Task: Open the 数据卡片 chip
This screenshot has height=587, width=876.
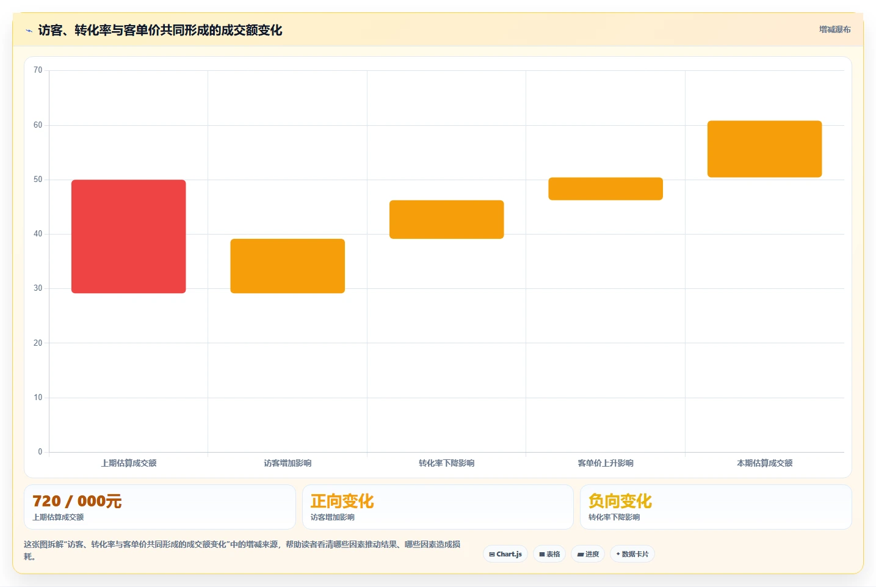Action: (x=632, y=554)
